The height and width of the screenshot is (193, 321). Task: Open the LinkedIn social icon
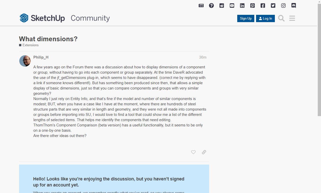(x=242, y=6)
